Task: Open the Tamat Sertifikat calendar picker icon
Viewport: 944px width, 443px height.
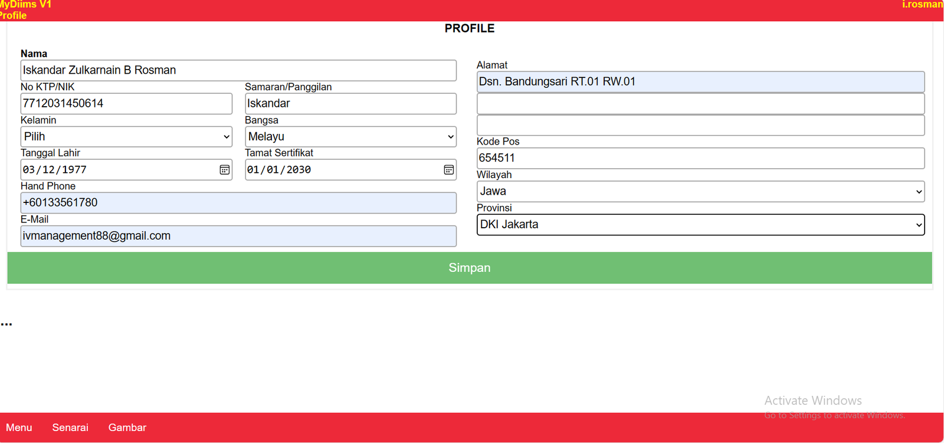Action: coord(449,170)
